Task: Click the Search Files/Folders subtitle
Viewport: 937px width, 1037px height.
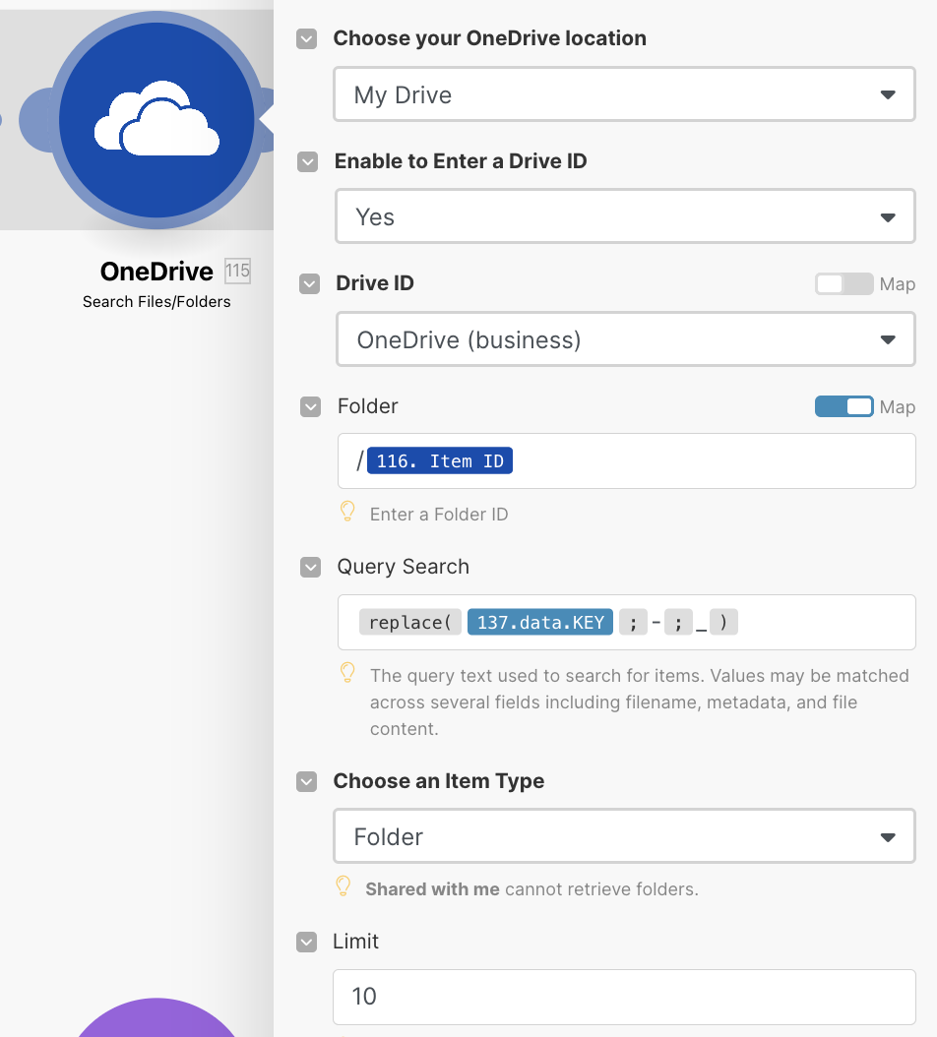Action: [x=156, y=302]
